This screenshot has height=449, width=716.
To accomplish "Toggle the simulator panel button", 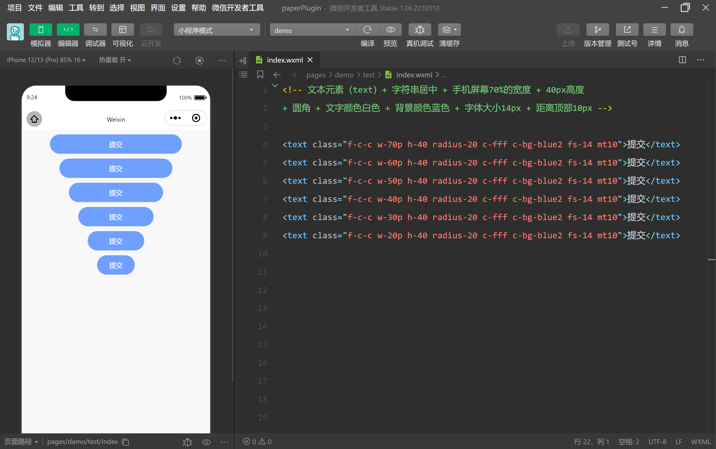I will 41,30.
